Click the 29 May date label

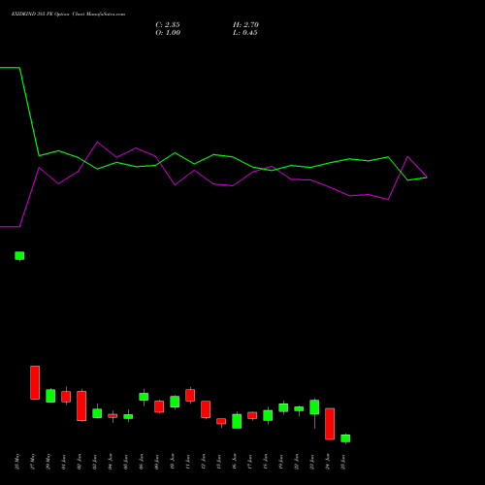pos(48,462)
